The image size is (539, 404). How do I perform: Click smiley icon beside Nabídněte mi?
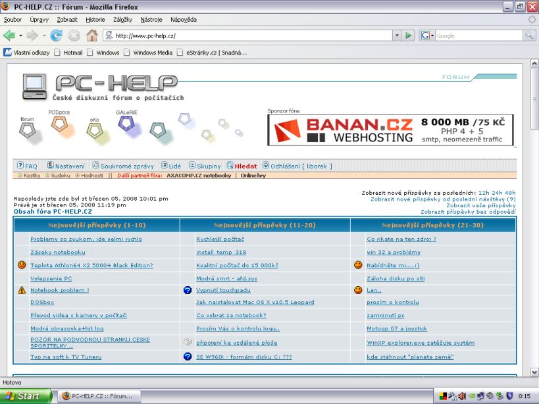click(x=358, y=265)
